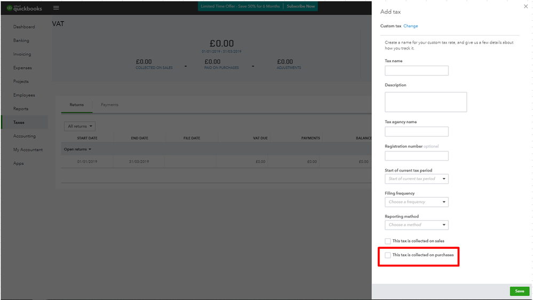Close the Add tax panel
533x300 pixels.
(526, 6)
